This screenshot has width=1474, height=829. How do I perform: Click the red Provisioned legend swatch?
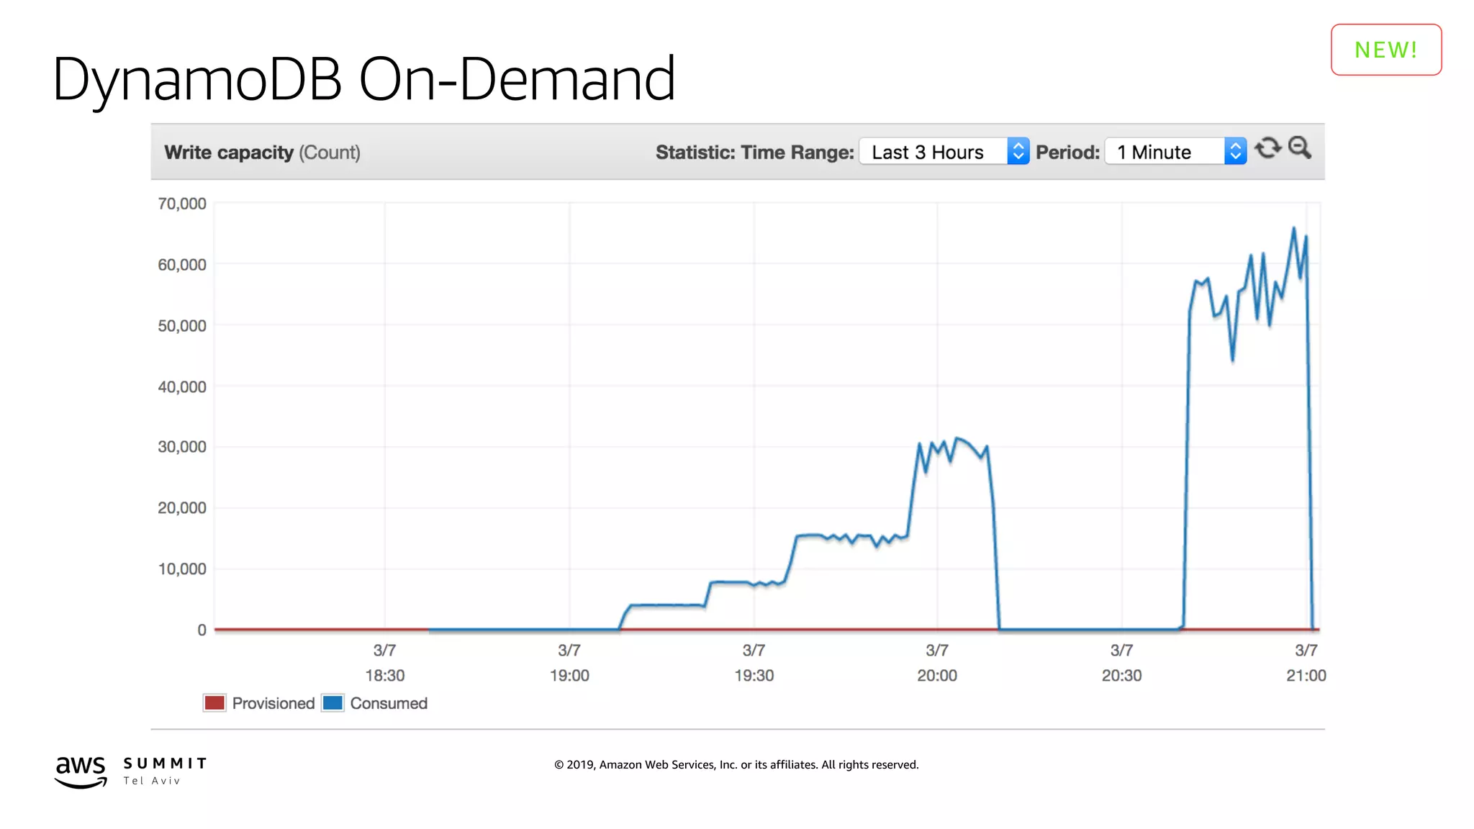pyautogui.click(x=214, y=703)
